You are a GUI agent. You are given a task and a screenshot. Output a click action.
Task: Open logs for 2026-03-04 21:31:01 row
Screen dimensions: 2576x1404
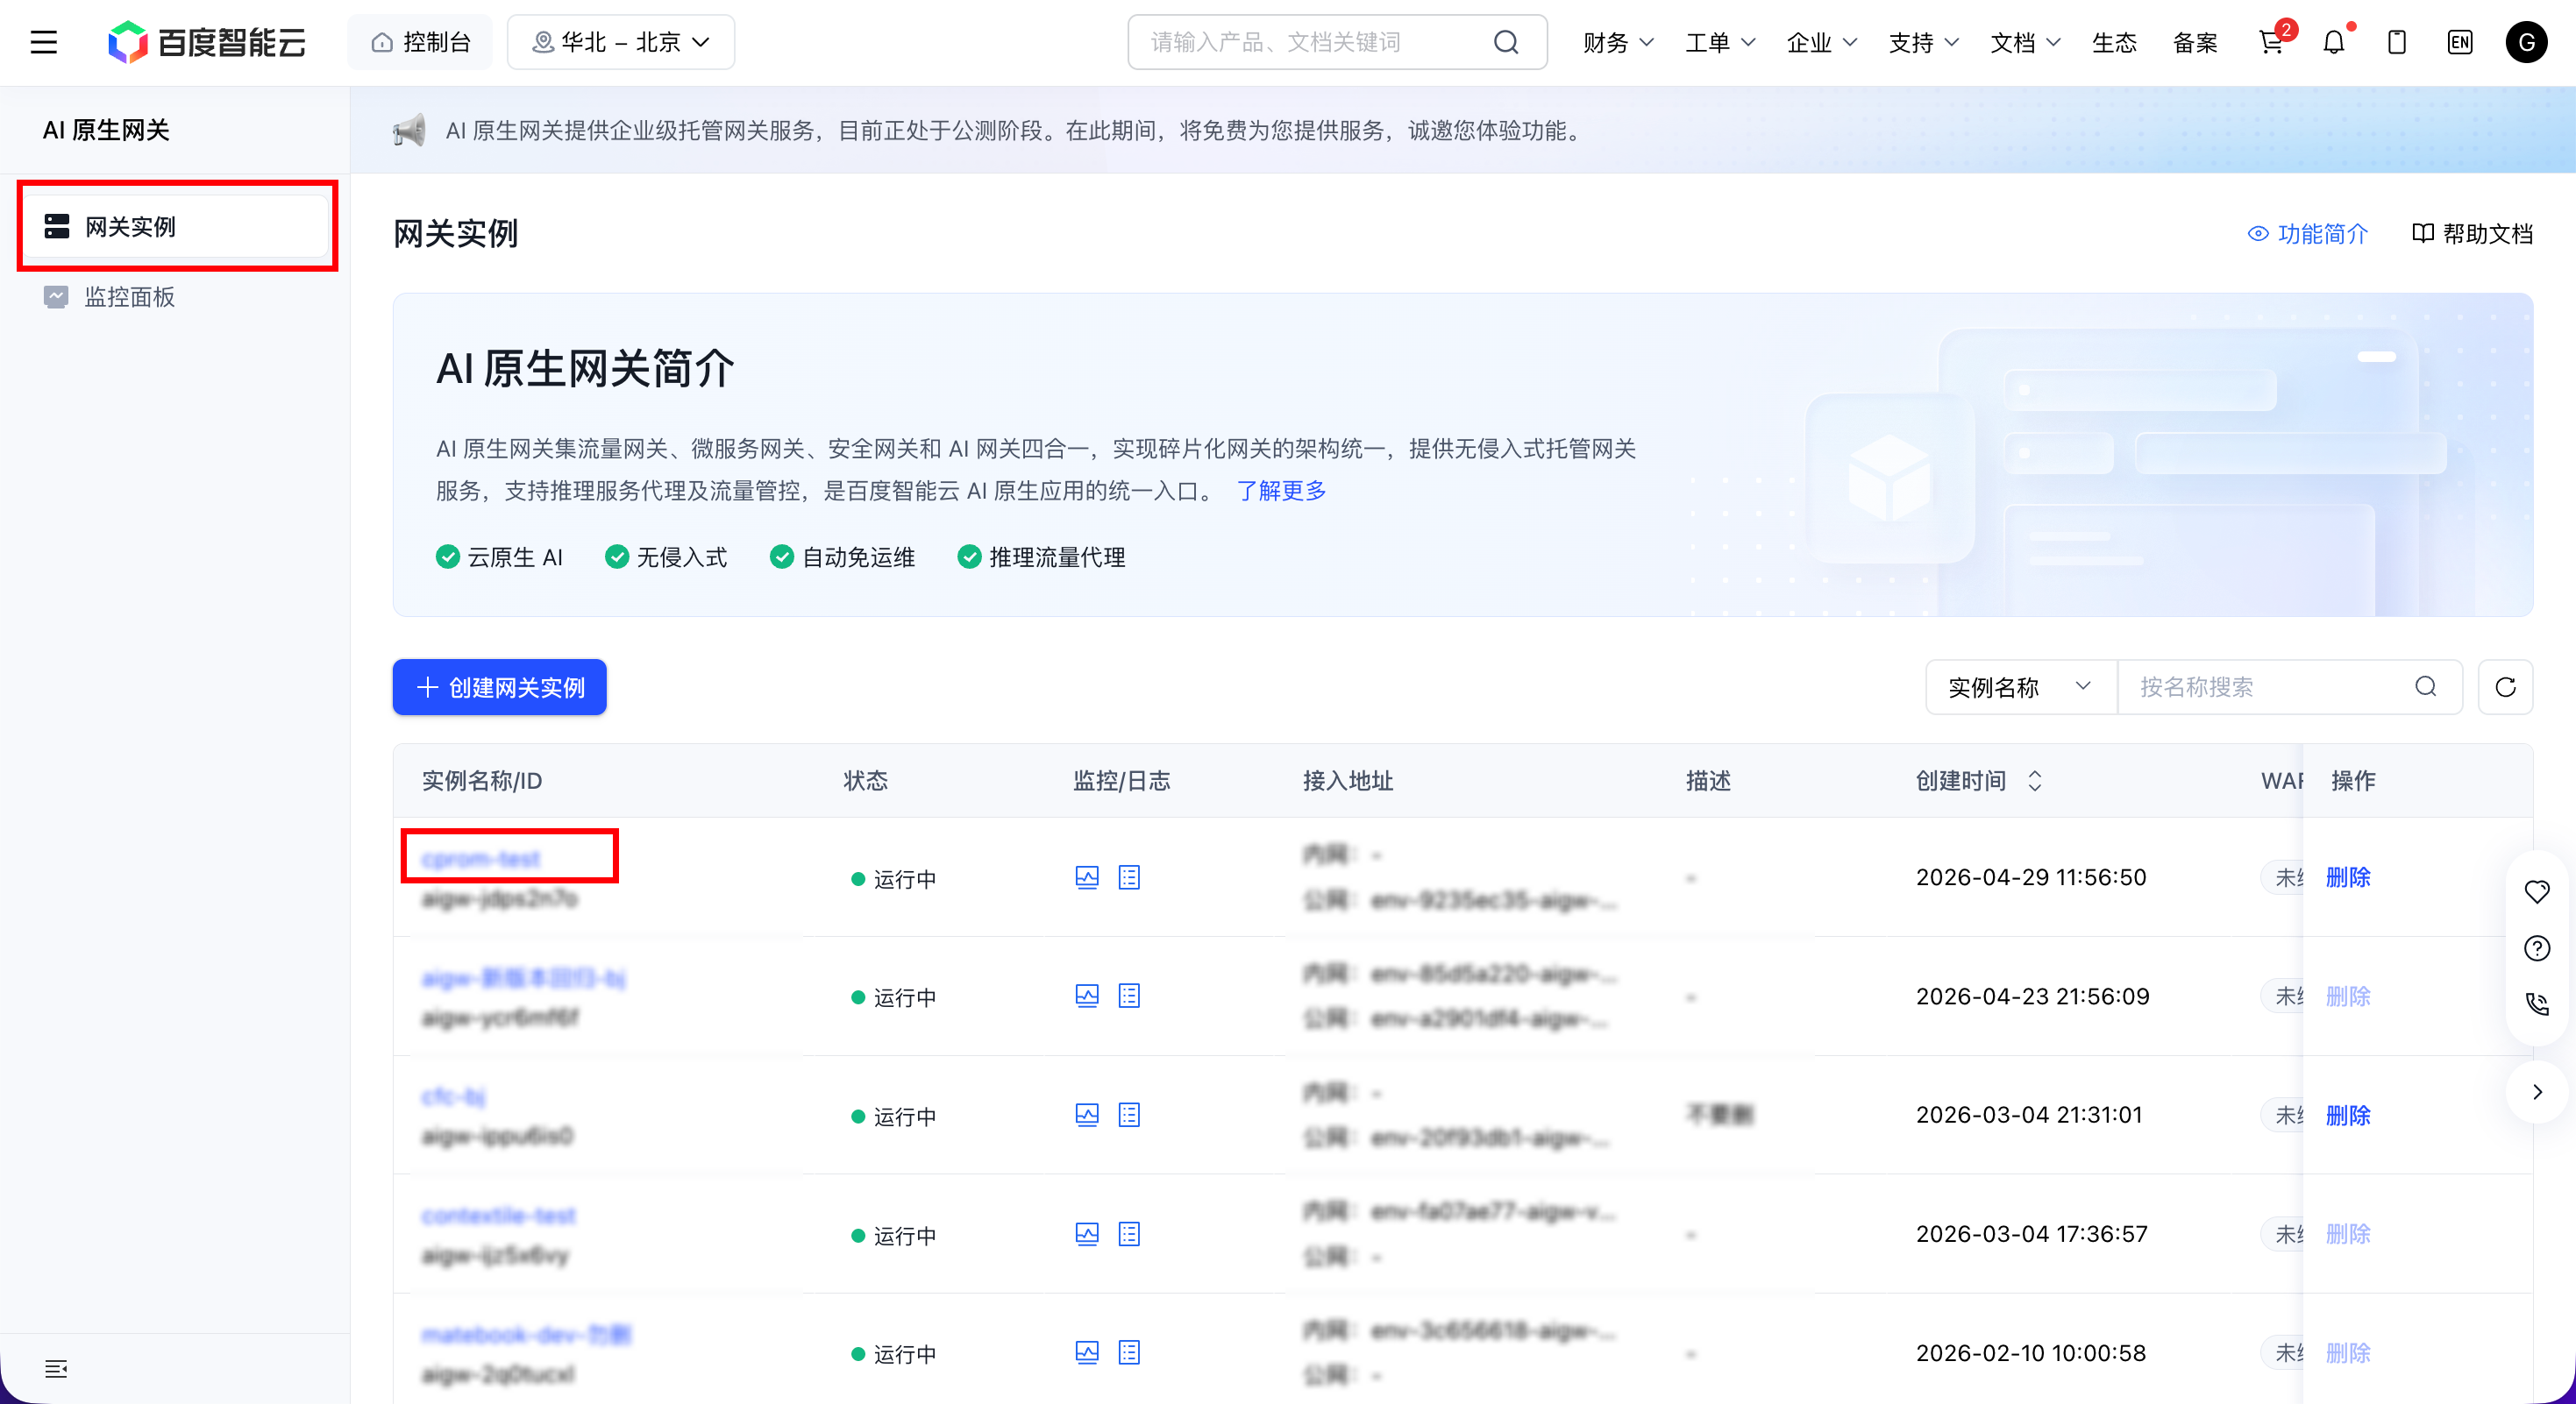(x=1129, y=1115)
